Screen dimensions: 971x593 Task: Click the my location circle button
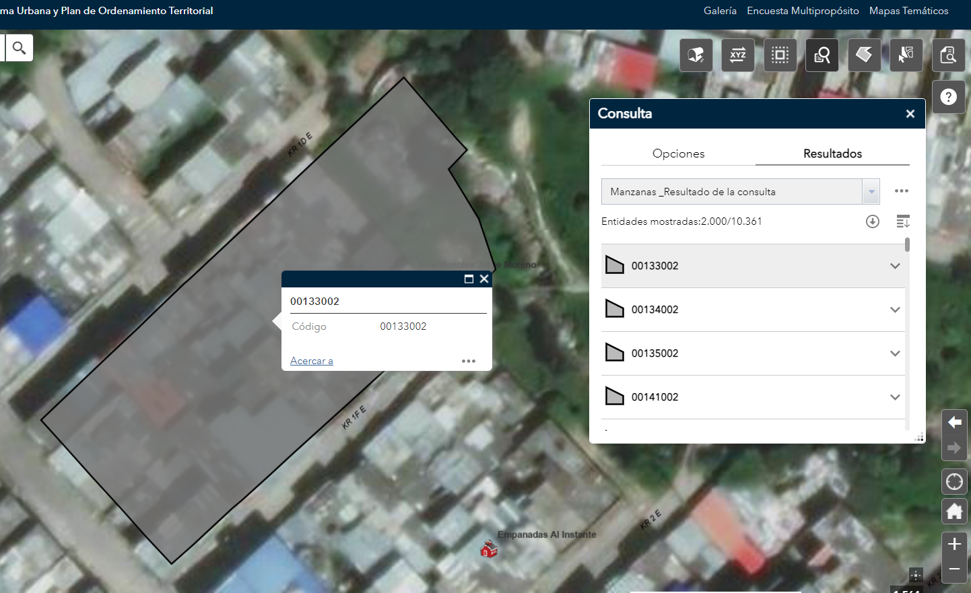click(x=954, y=482)
